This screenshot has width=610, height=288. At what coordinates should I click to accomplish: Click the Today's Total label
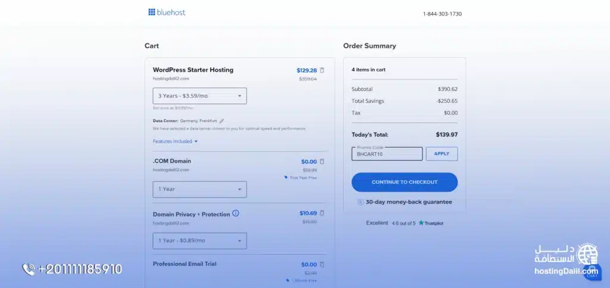(x=370, y=135)
